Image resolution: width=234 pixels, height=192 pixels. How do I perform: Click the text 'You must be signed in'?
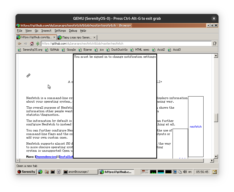(91, 57)
